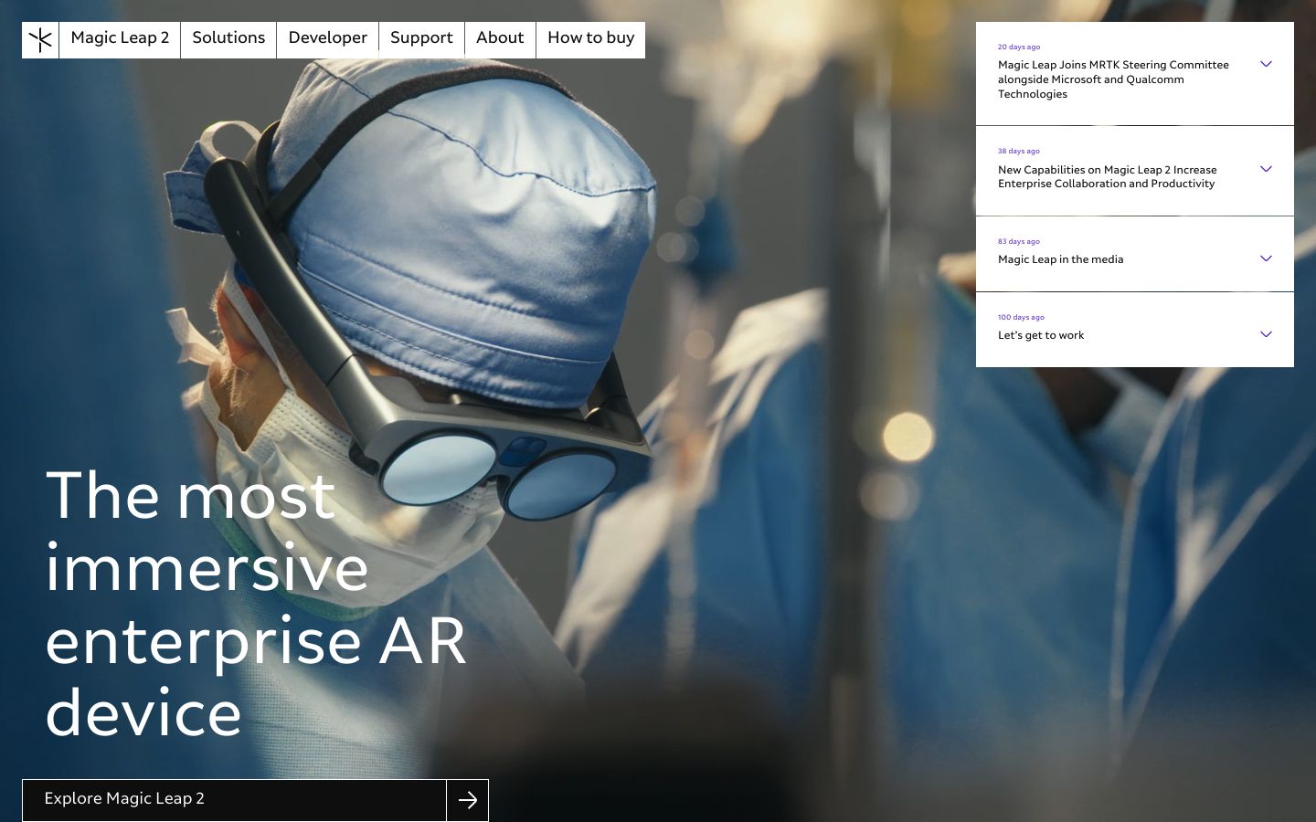This screenshot has height=822, width=1316.
Task: Select How to buy in navigation
Action: point(590,39)
